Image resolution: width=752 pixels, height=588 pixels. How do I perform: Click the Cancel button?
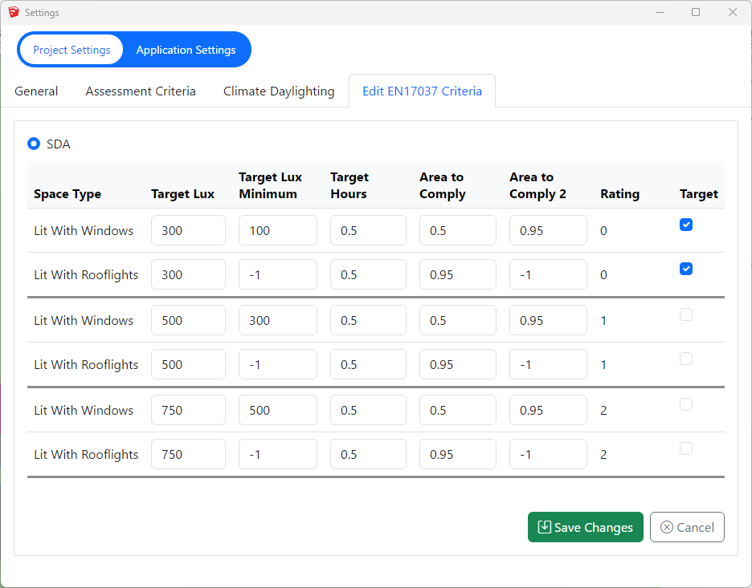click(687, 527)
